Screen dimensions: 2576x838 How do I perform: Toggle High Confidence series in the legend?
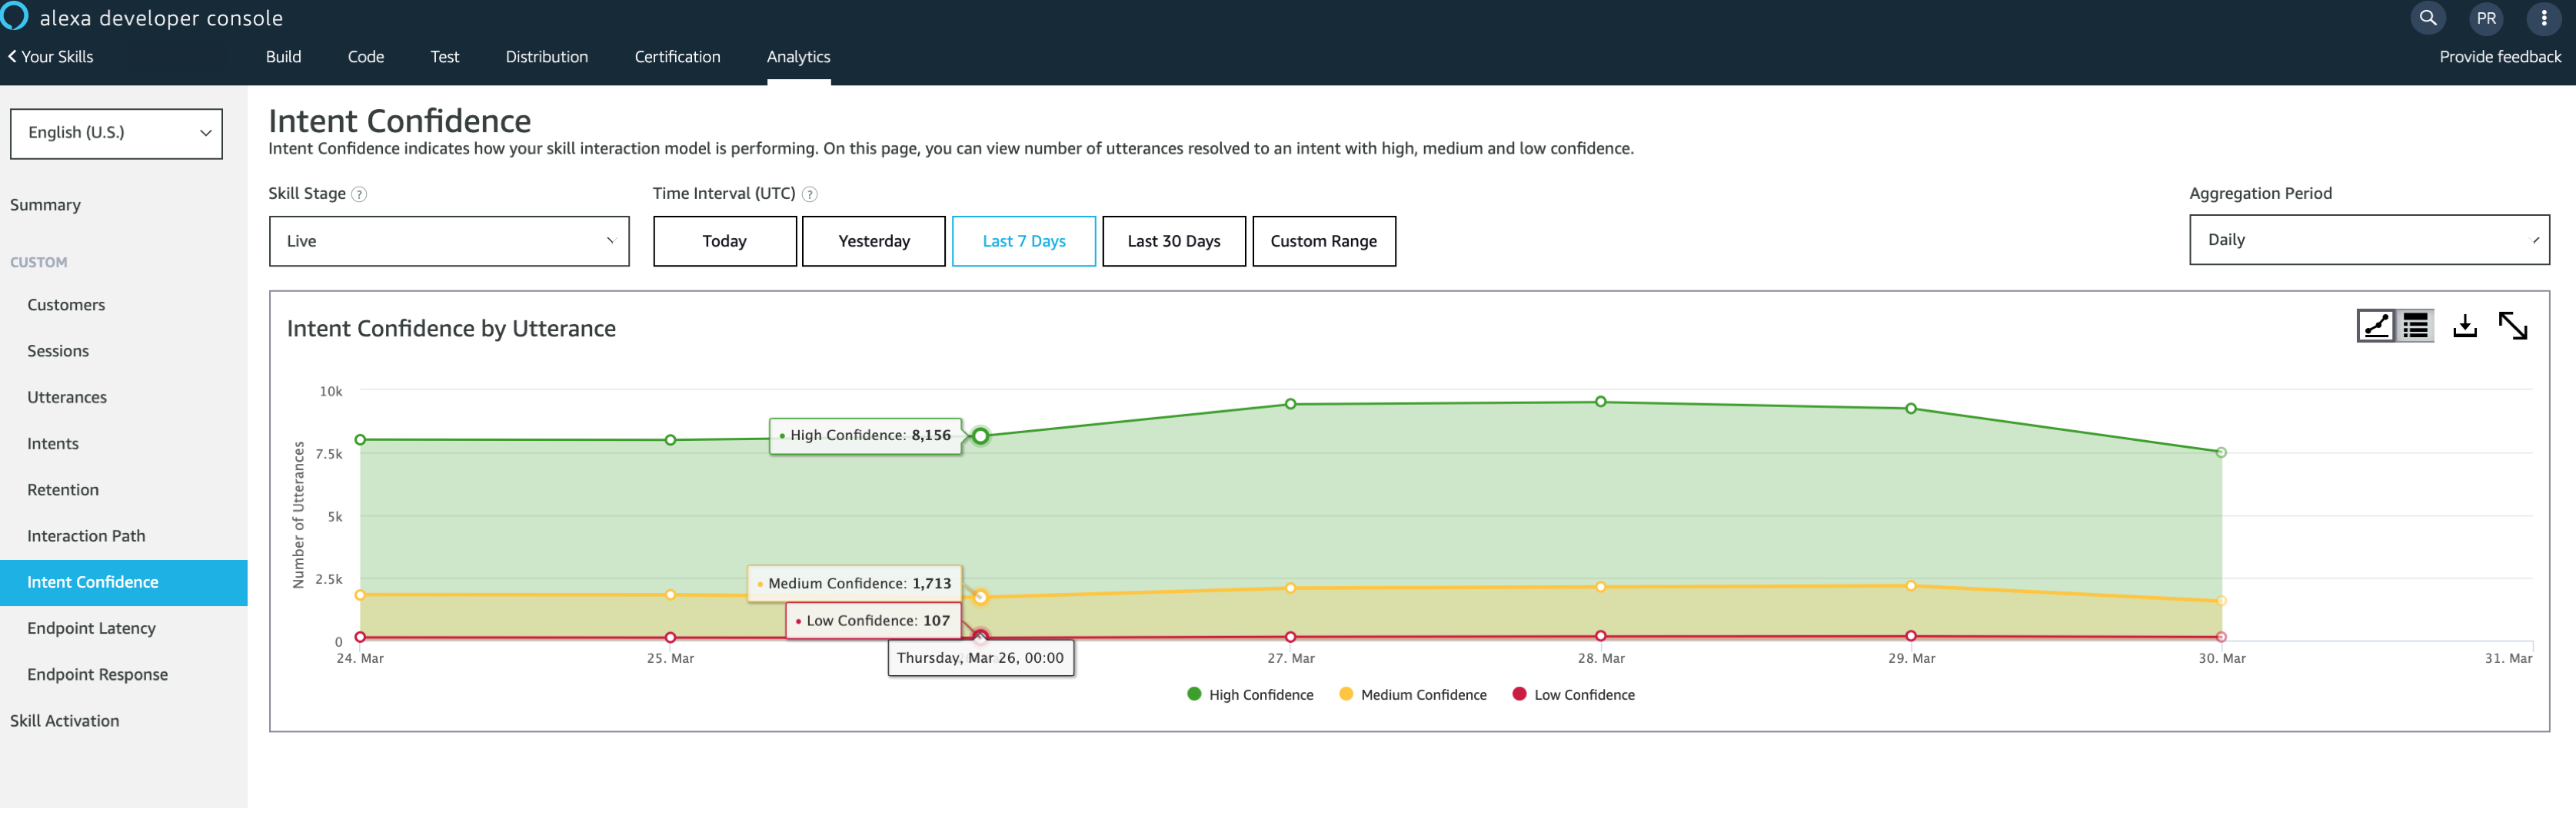click(1251, 694)
